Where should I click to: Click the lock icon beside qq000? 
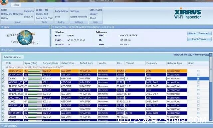[3, 102]
